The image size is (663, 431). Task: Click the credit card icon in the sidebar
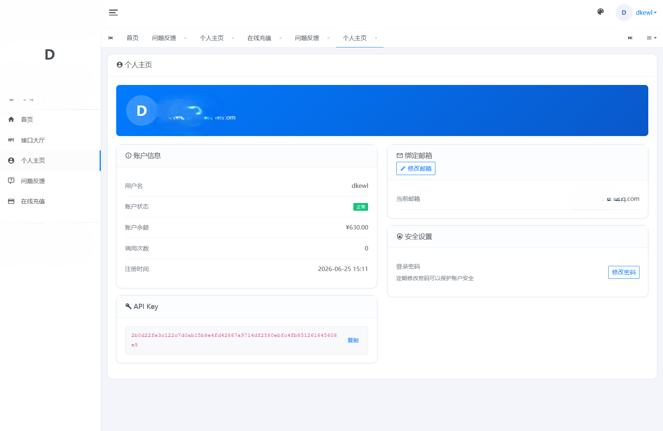coord(11,201)
